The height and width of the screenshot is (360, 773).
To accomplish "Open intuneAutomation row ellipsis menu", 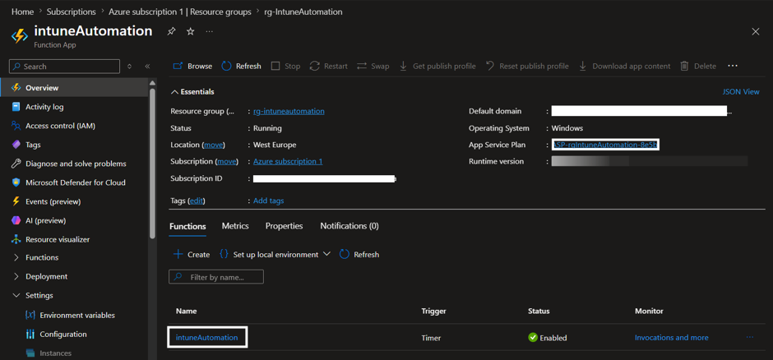I will point(750,338).
